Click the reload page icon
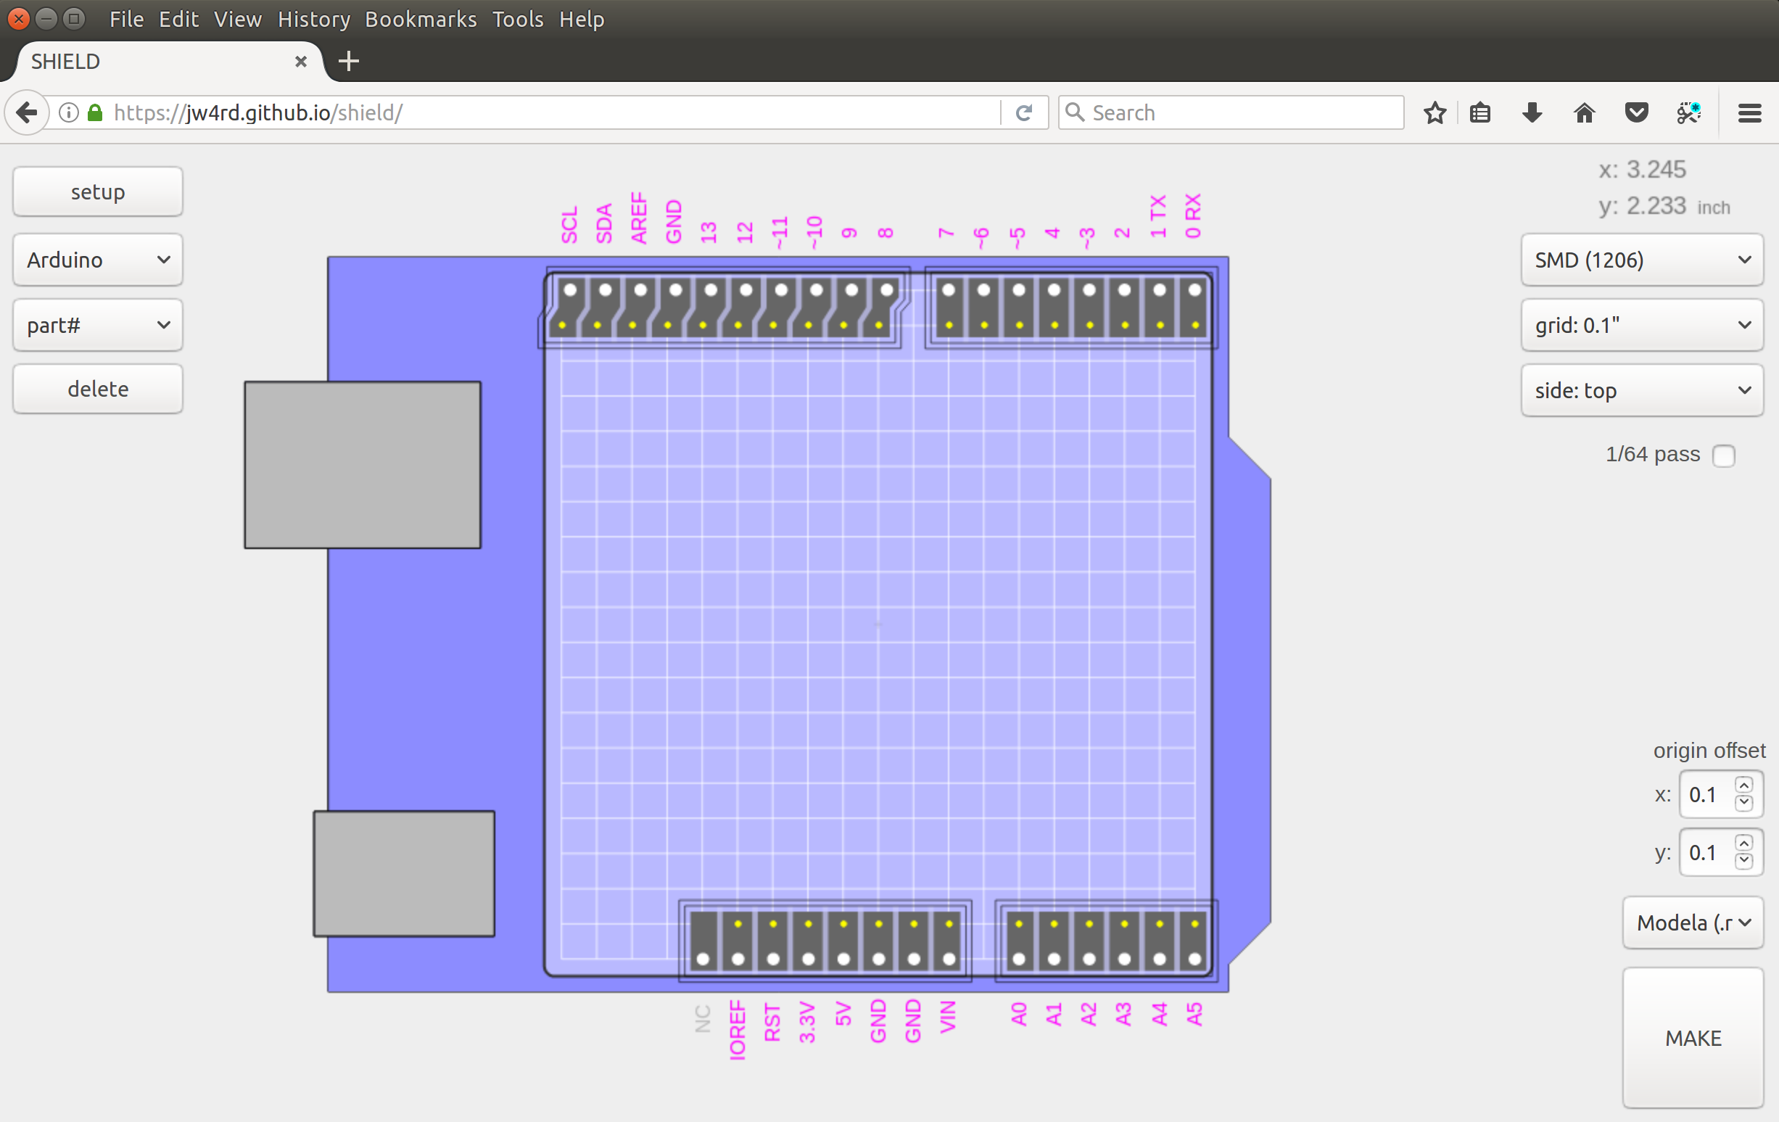This screenshot has height=1122, width=1779. coord(1024,113)
